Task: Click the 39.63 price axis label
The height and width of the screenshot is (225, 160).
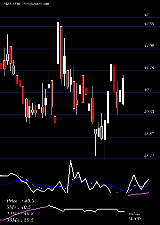Action: 149,112
